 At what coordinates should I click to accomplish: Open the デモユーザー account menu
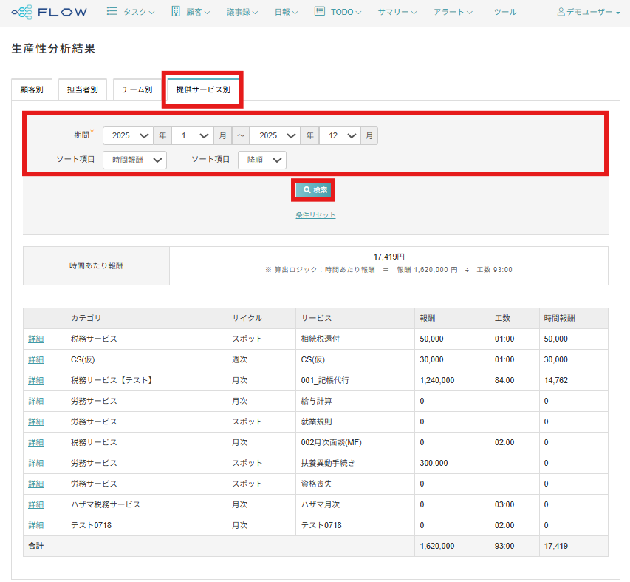(x=589, y=13)
